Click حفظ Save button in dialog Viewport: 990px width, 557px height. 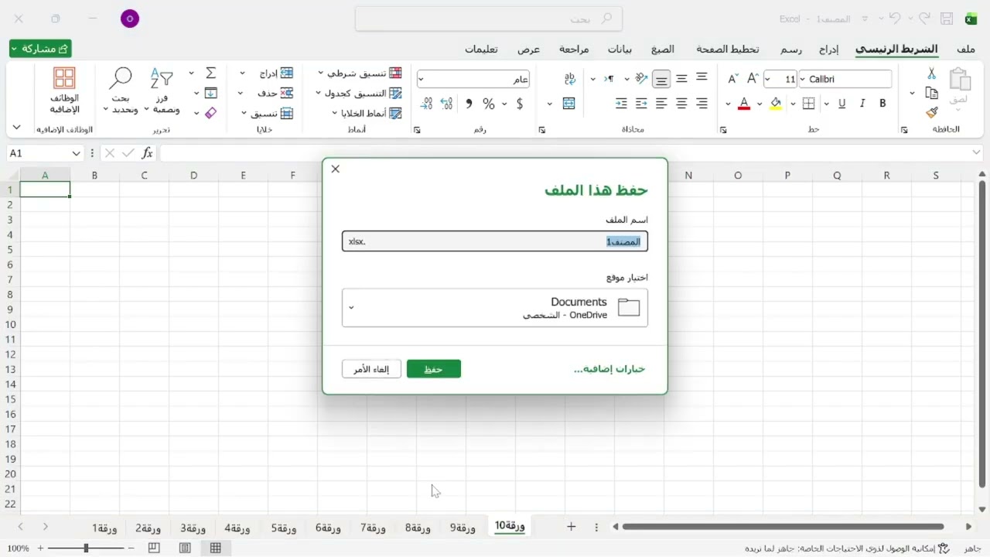coord(434,369)
